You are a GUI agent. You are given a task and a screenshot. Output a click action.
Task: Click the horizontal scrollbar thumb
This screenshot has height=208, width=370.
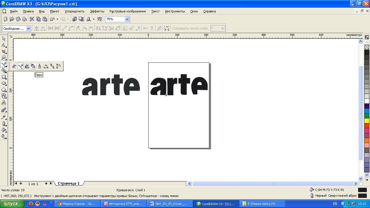coord(272,183)
